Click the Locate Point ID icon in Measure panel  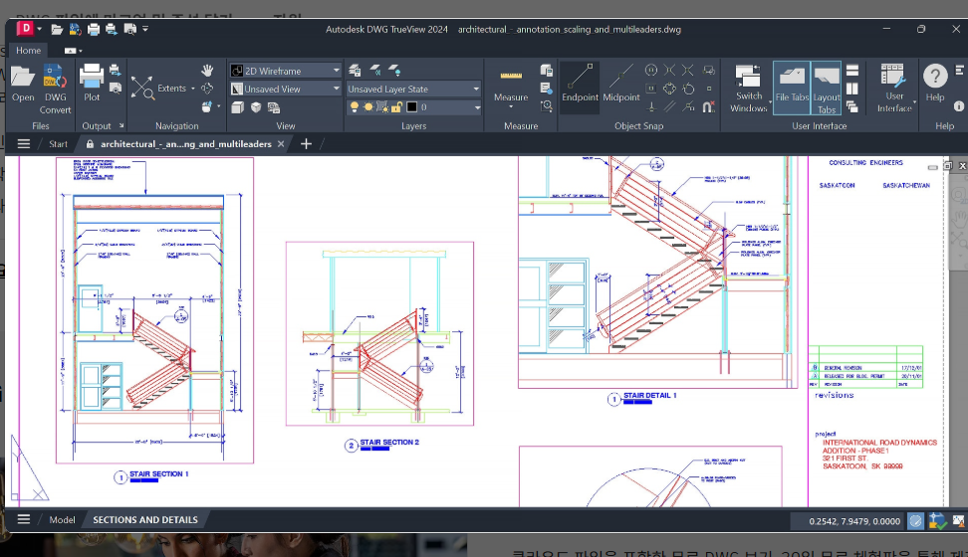tap(547, 106)
